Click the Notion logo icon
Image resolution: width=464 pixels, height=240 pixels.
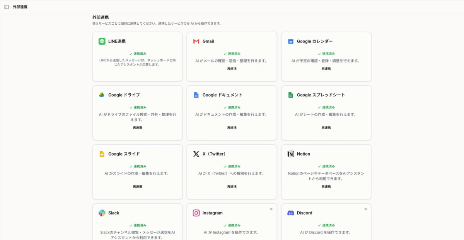point(291,154)
